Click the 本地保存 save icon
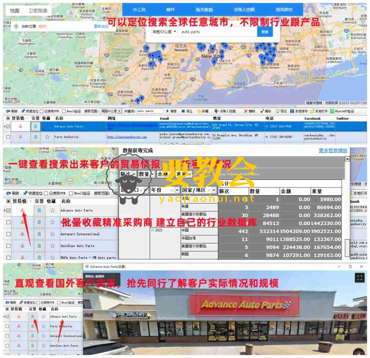Screen dimensions: 370x358 coord(292,111)
